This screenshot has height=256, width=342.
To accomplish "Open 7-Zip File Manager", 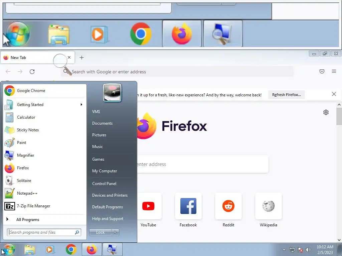I will pyautogui.click(x=44, y=206).
